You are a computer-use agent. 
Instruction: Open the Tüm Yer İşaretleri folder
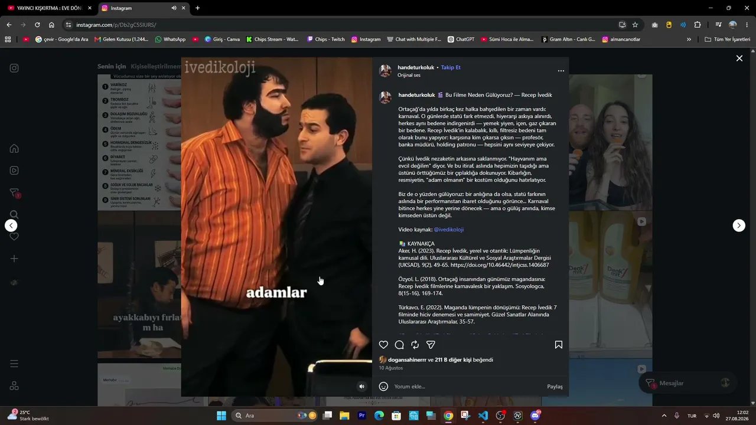[x=727, y=40]
